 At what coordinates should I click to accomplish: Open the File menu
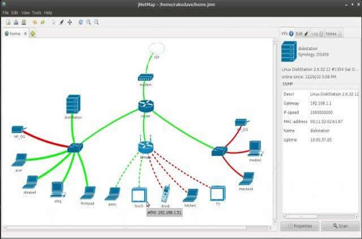6,12
